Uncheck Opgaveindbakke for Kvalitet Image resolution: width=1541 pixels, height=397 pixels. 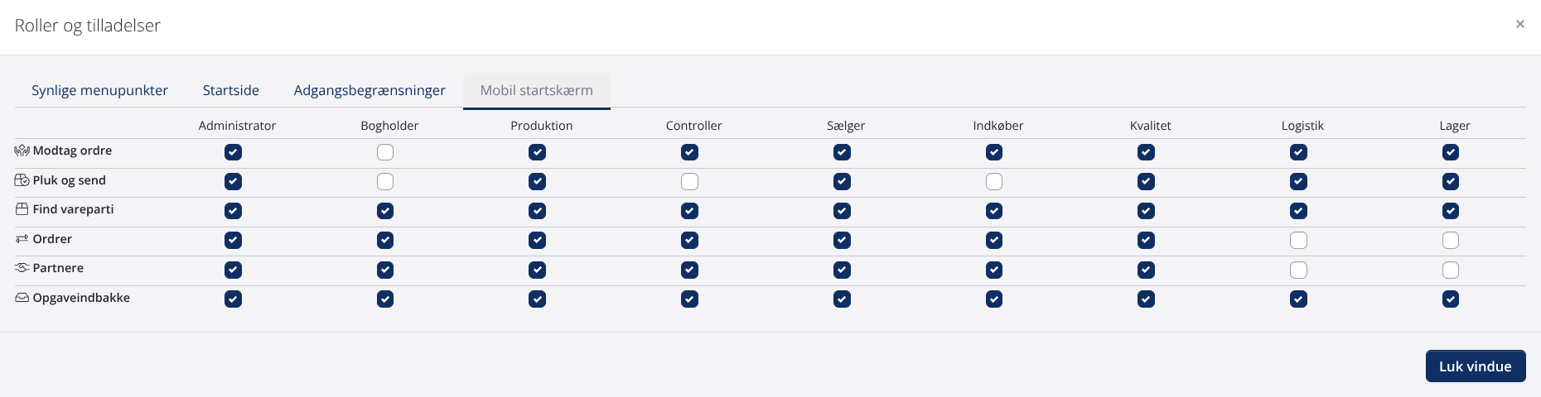tap(1146, 299)
